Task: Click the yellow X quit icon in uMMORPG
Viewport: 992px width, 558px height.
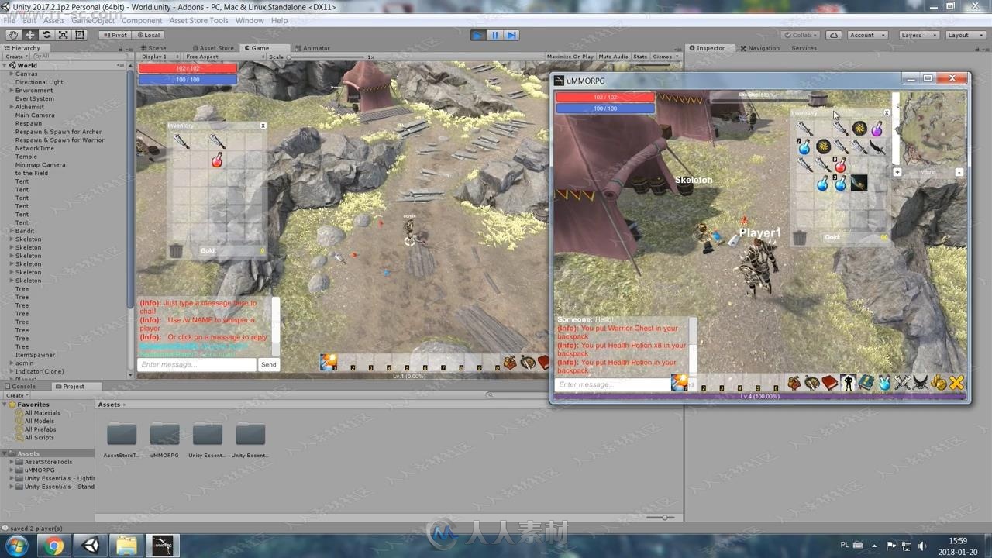Action: (956, 382)
